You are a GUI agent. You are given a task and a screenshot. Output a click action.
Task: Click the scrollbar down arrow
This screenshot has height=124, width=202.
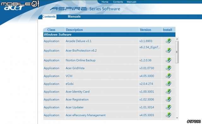coord(177,118)
